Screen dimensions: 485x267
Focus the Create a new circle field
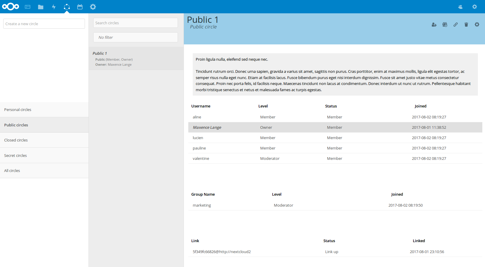[x=44, y=24]
